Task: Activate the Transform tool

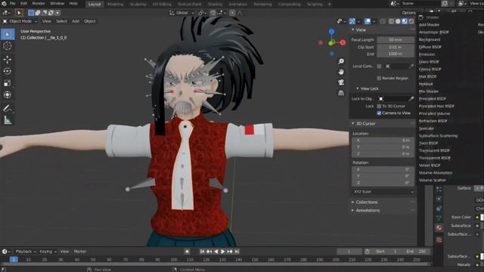Action: [x=8, y=94]
